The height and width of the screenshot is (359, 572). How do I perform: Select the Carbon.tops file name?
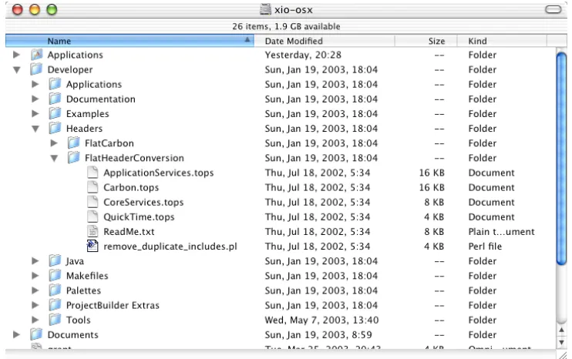[x=131, y=187]
